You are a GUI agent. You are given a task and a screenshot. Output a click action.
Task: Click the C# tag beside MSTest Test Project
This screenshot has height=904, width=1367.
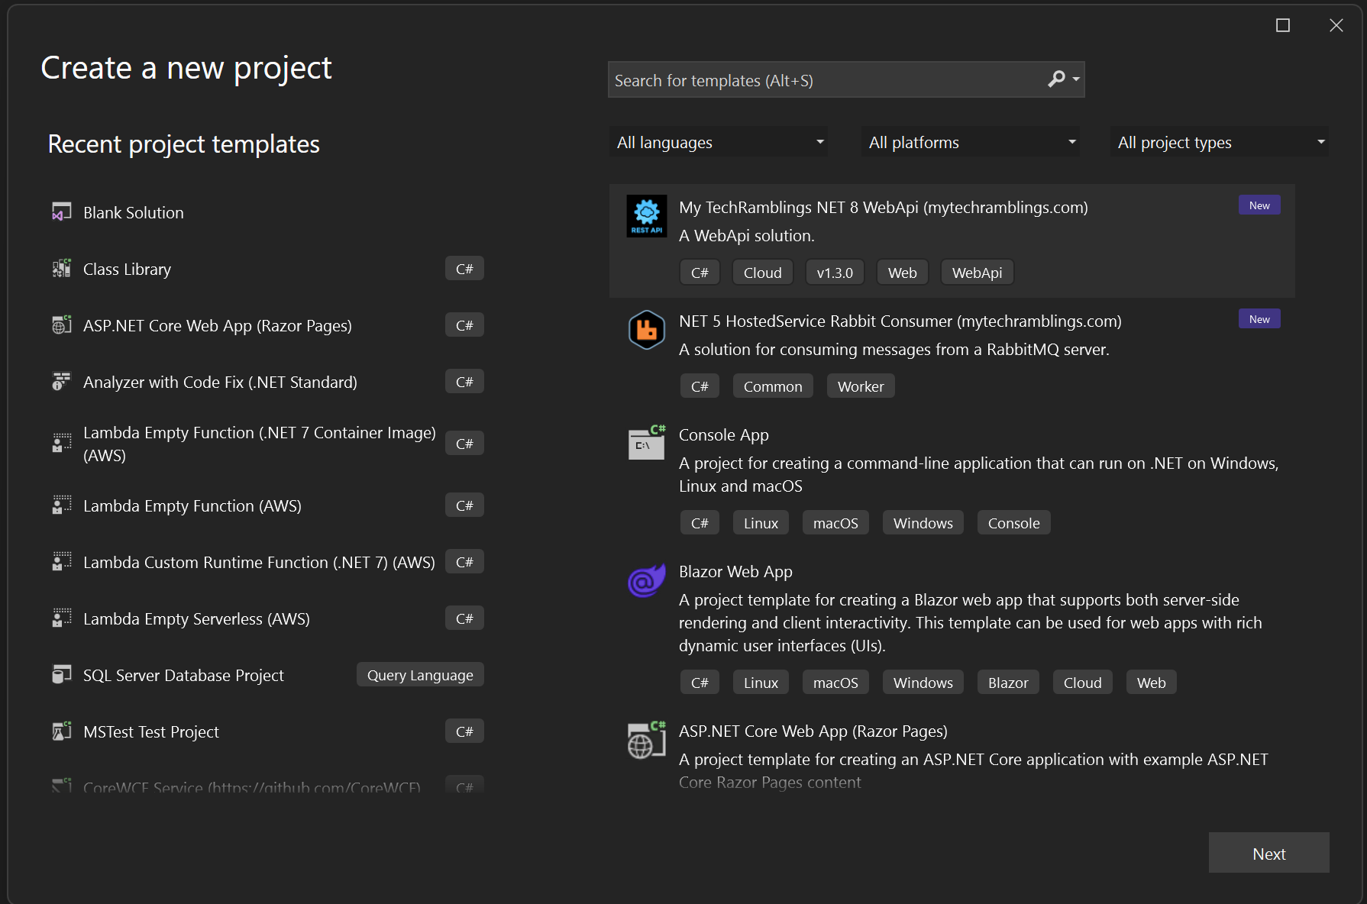[464, 731]
